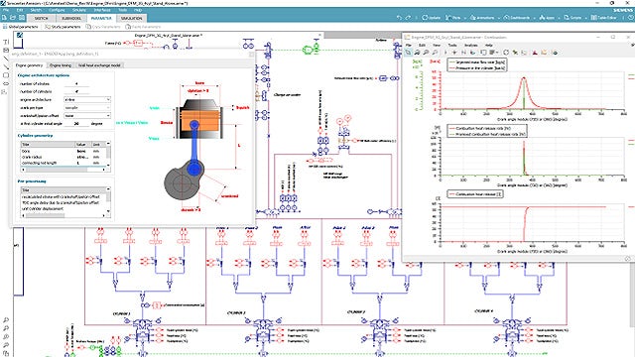The image size is (635, 357).
Task: Switch to the SIMULATION mode tab
Action: (x=131, y=18)
